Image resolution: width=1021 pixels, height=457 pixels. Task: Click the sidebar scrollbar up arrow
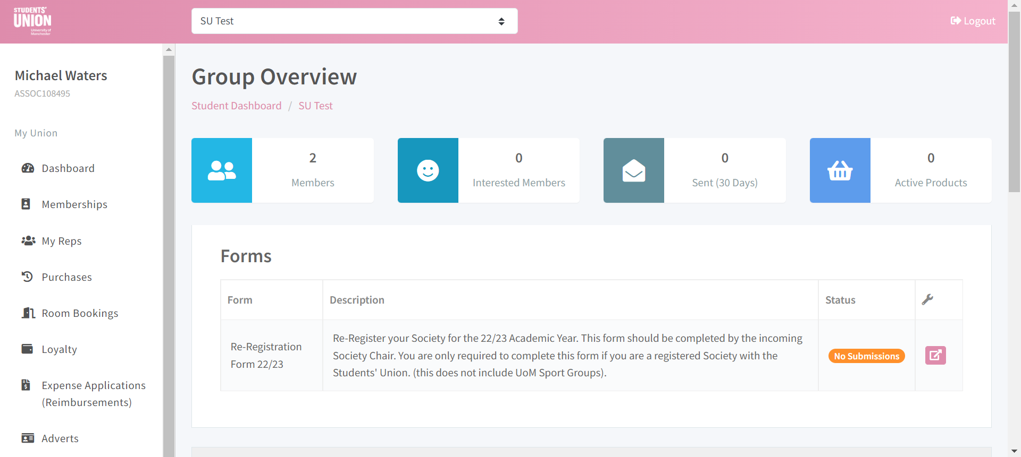point(169,49)
